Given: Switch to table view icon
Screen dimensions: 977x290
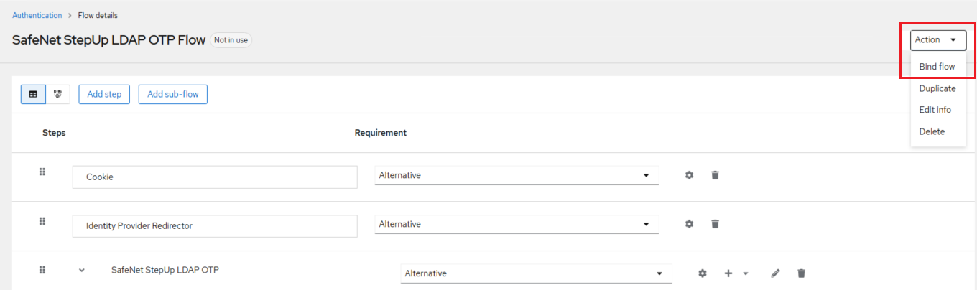Looking at the screenshot, I should tap(33, 94).
